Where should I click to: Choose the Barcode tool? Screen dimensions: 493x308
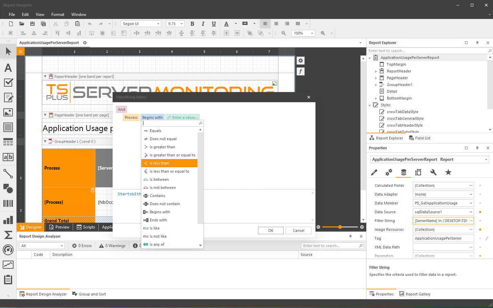(x=8, y=204)
